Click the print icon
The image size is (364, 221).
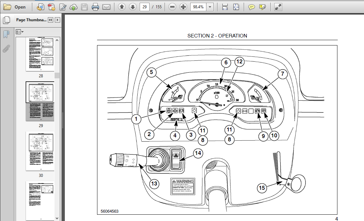[x=95, y=7]
